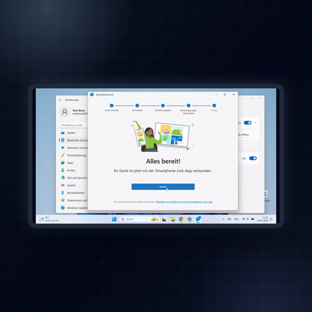
Task: Open the Smartphone-Link troubleshooting link
Action: 184,202
